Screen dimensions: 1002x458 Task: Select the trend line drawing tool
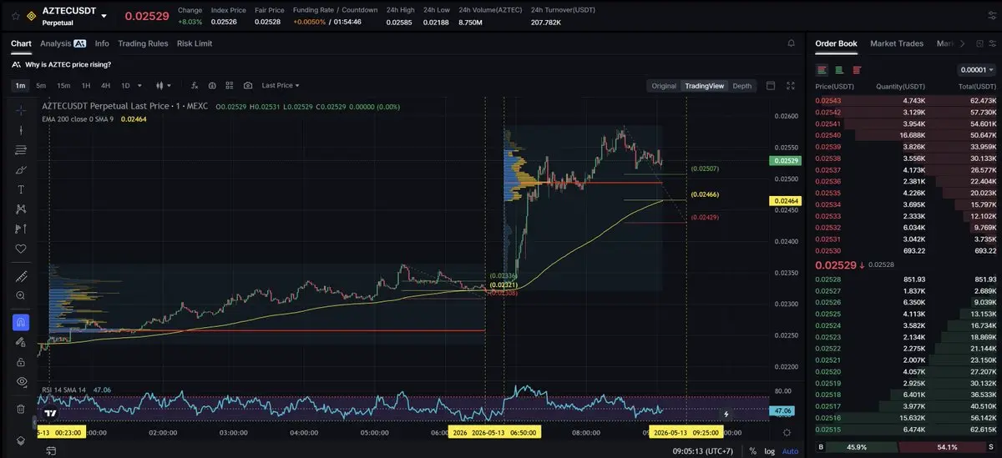click(21, 129)
